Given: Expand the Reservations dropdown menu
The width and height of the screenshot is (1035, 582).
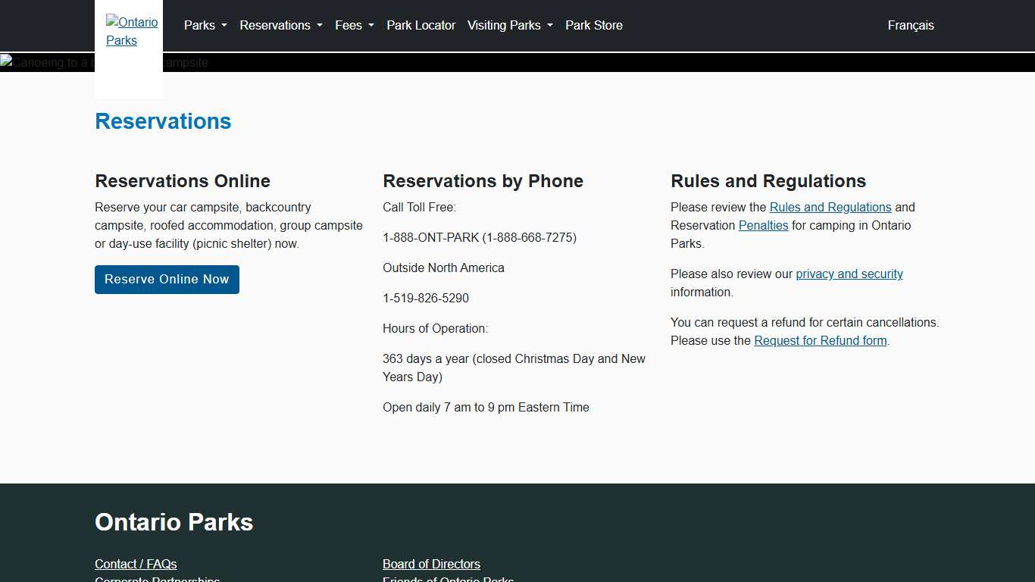Looking at the screenshot, I should tap(280, 25).
